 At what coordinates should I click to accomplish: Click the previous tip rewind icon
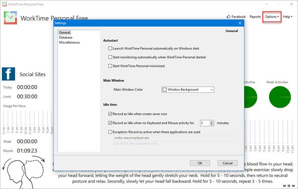tap(284, 186)
